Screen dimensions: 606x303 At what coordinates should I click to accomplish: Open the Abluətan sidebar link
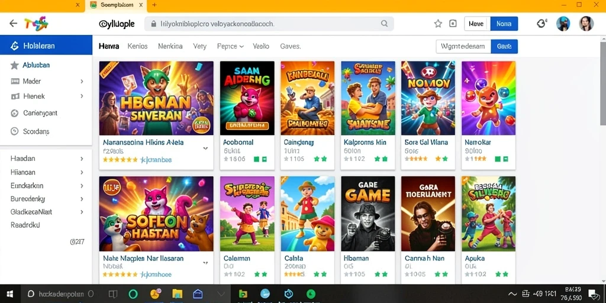[36, 65]
